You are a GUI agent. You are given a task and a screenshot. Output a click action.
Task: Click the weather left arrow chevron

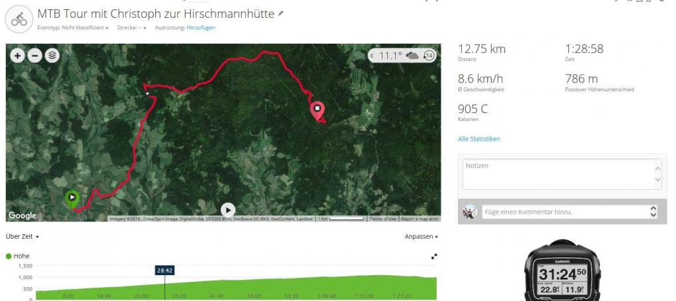coord(372,56)
